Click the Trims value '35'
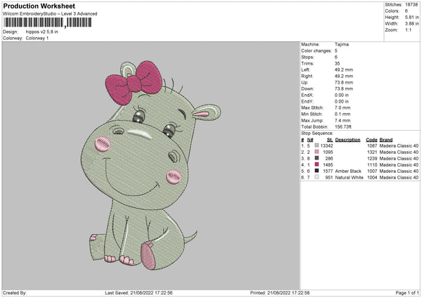 click(x=337, y=63)
